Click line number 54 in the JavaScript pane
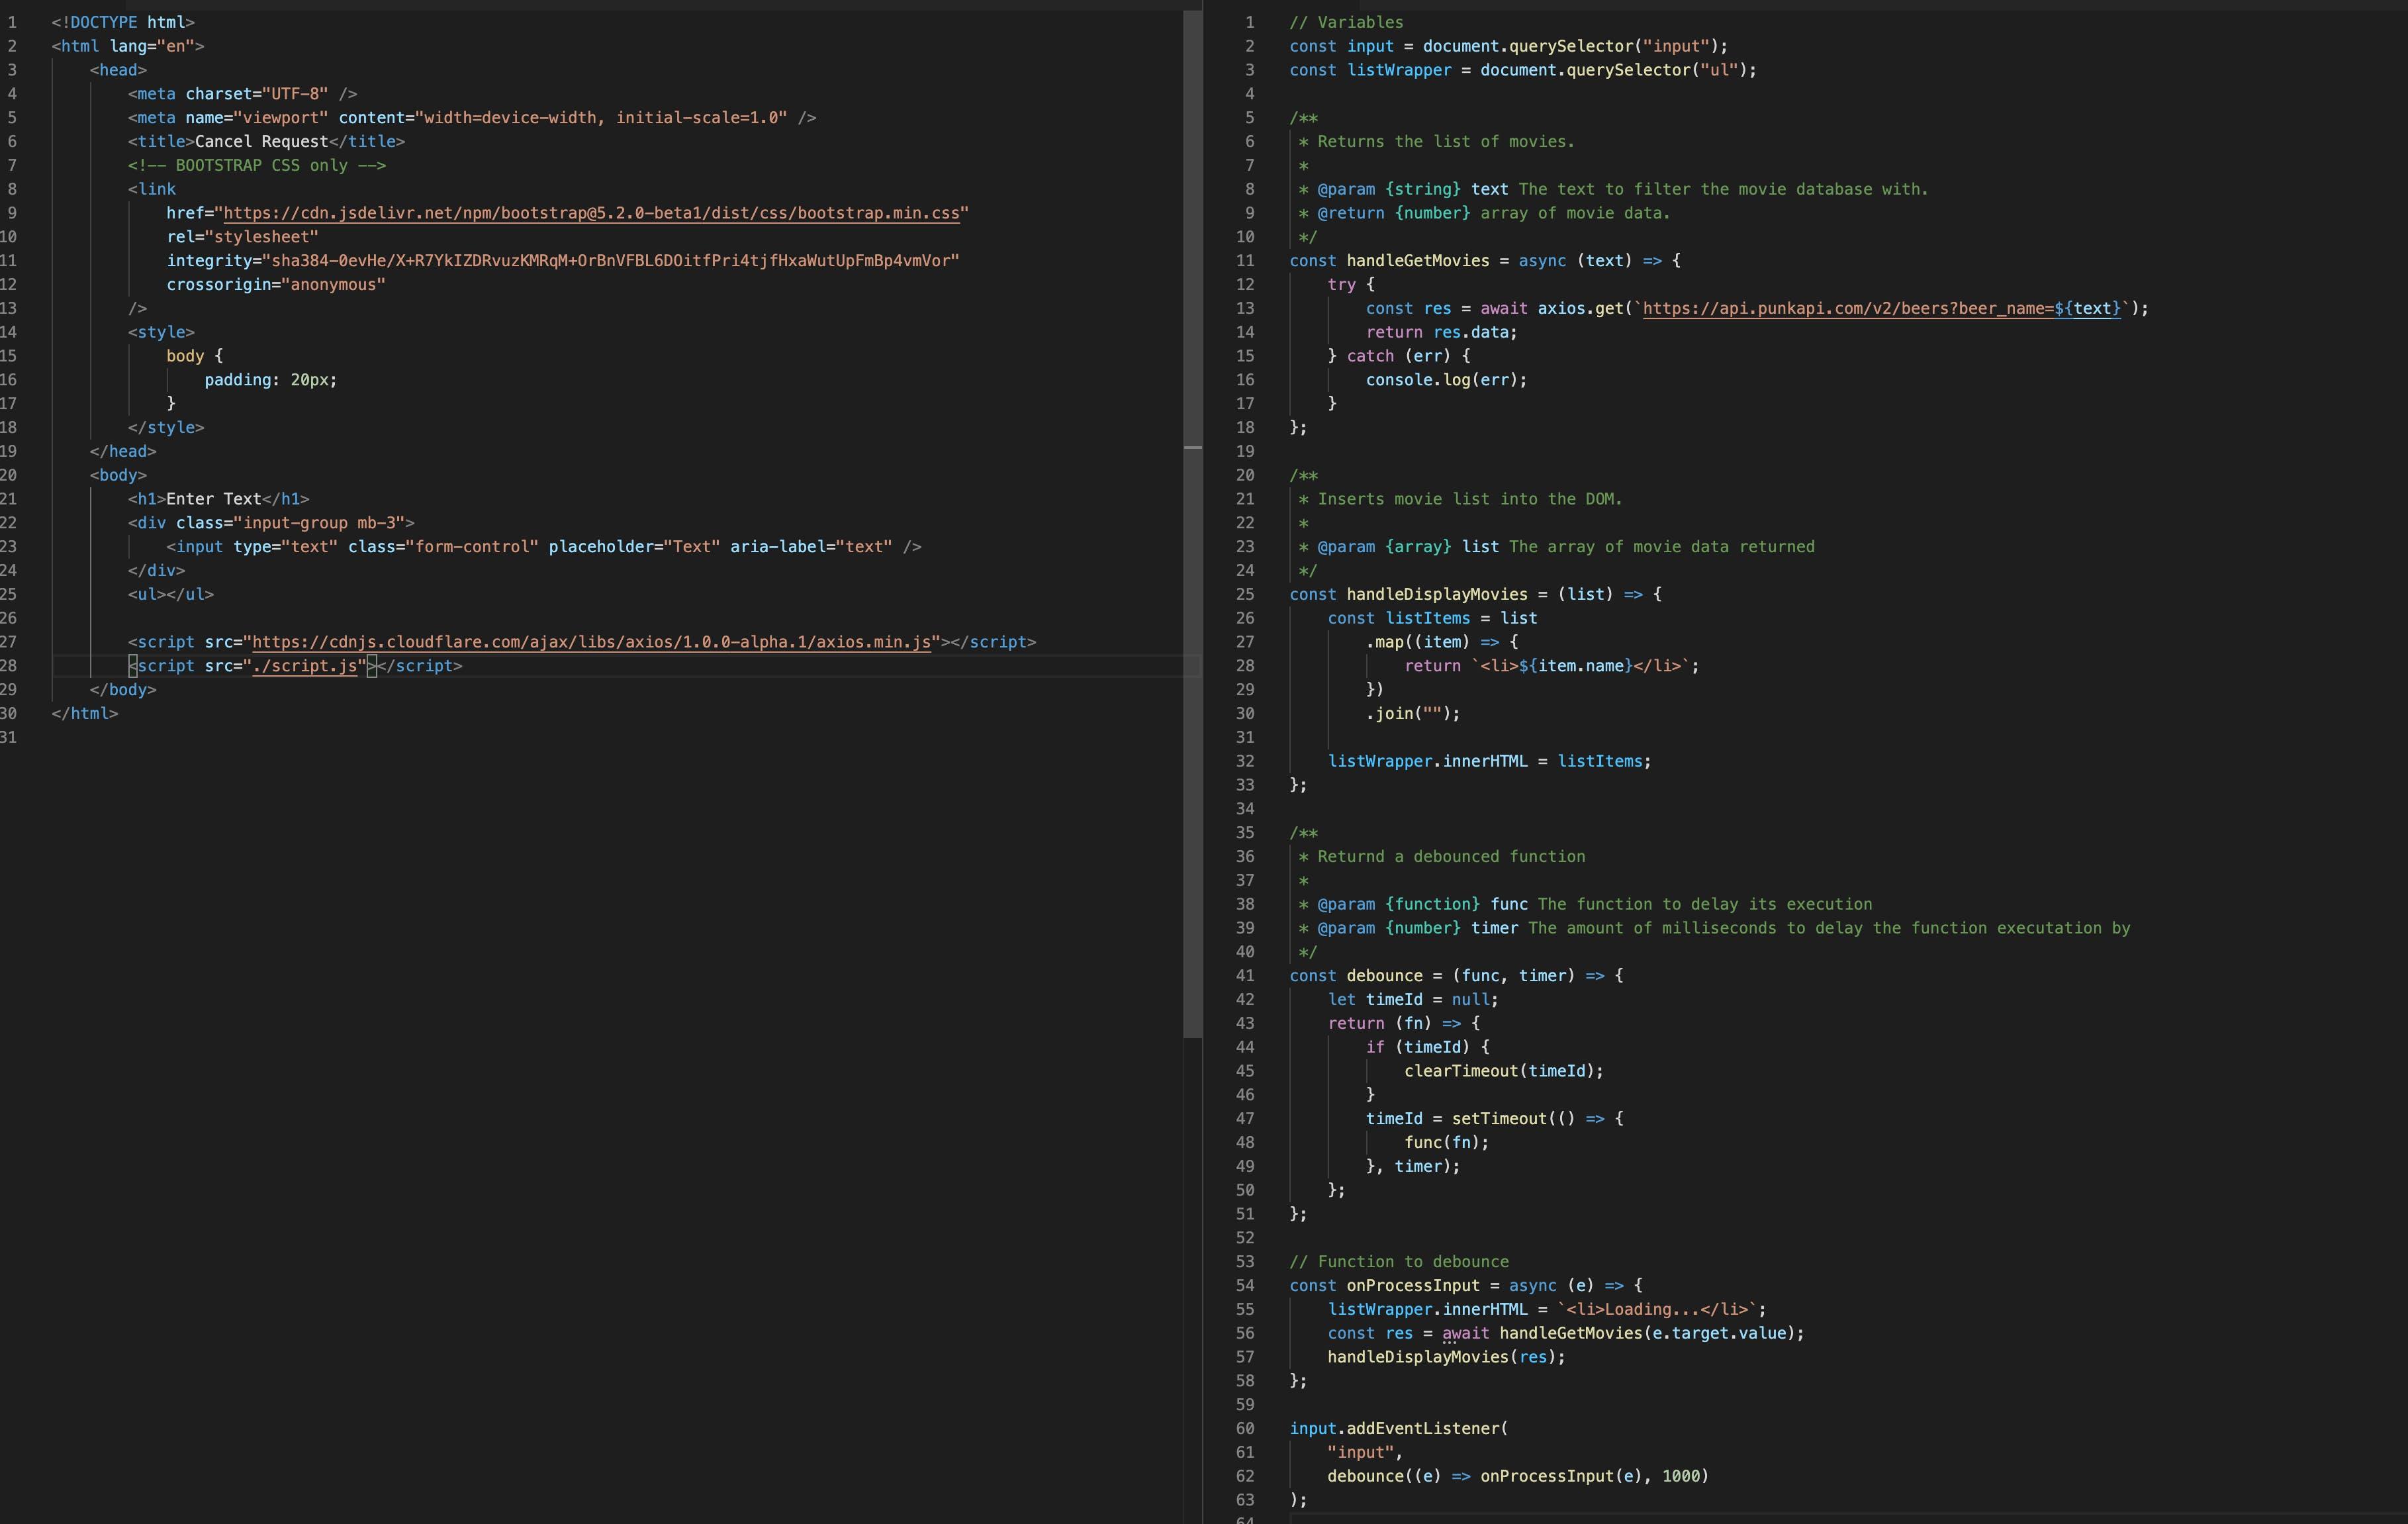 coord(1244,1286)
